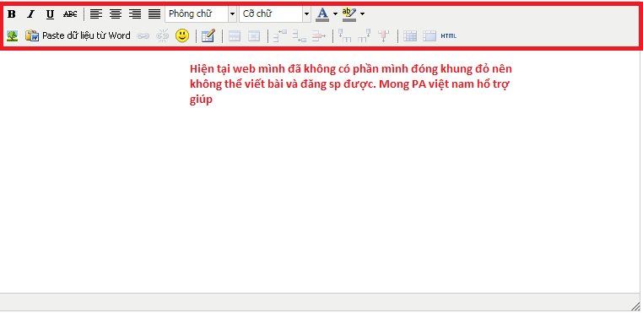Expand highlight color picker arrow

(362, 14)
